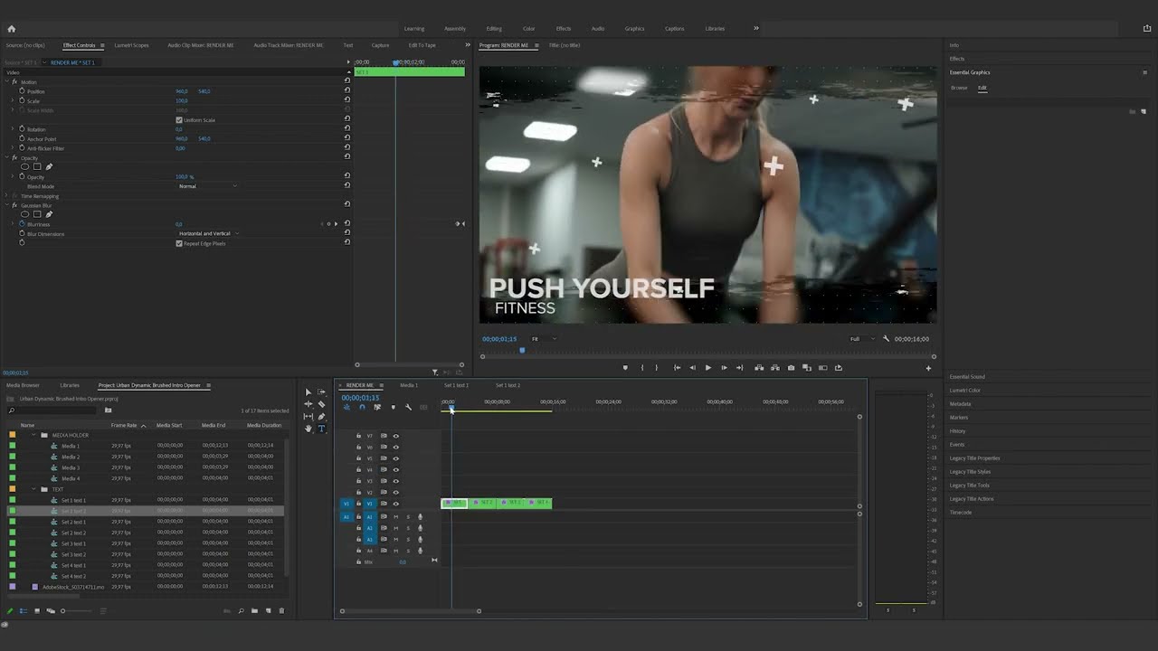Toggle Position animation stopwatch
Viewport: 1158px width, 651px height.
tap(22, 91)
